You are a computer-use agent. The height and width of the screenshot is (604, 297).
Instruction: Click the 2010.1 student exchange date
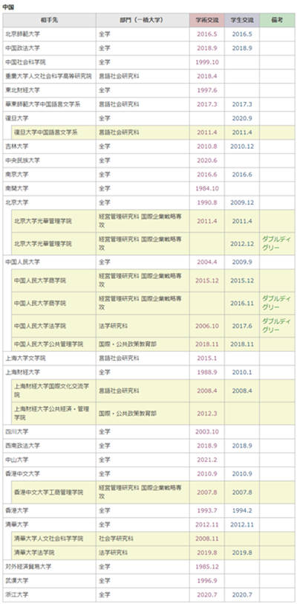tap(242, 373)
